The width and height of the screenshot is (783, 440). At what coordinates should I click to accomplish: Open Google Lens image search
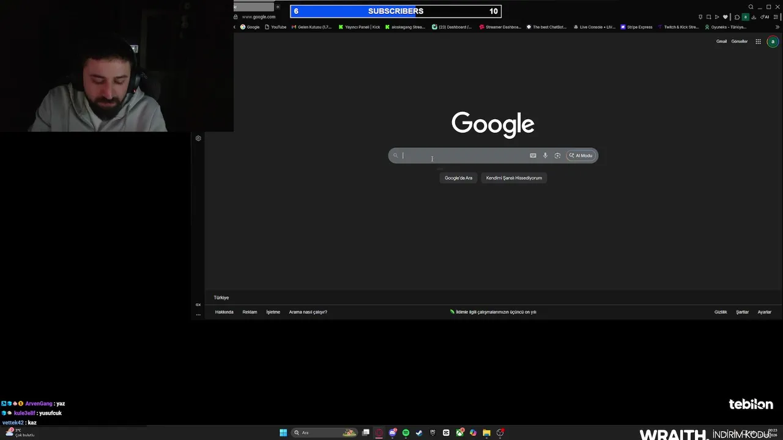(557, 156)
